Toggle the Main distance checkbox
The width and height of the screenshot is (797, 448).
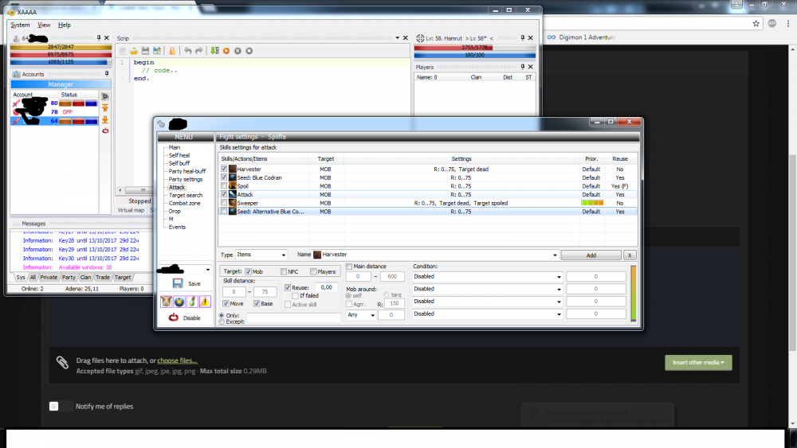[349, 266]
